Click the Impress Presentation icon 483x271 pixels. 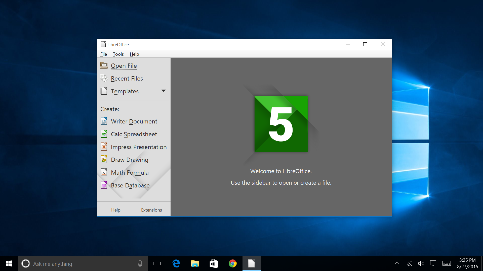(104, 147)
